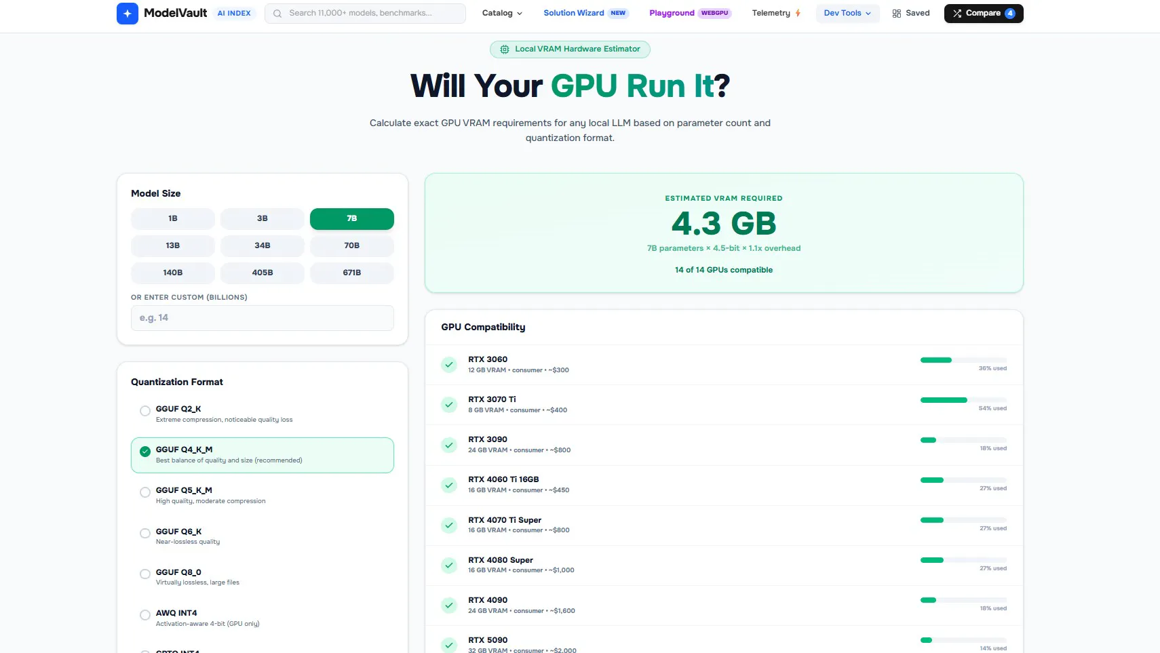Set model size to 405B
This screenshot has height=653, width=1160.
[263, 273]
